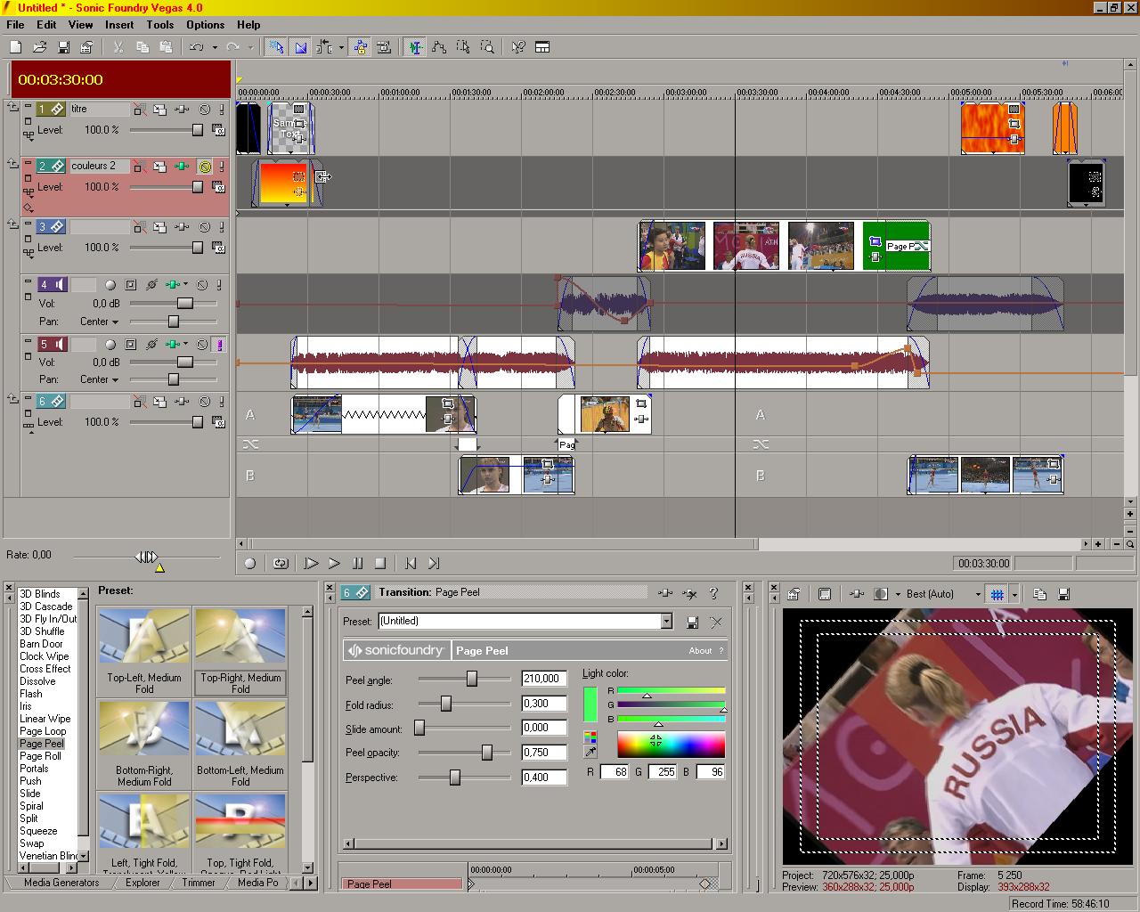The height and width of the screenshot is (912, 1140).
Task: Select the Envelope Edit tool
Action: point(439,47)
